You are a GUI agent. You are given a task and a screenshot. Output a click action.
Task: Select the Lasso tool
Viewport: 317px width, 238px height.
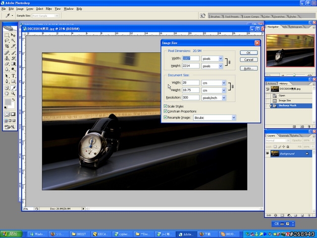pyautogui.click(x=7, y=41)
